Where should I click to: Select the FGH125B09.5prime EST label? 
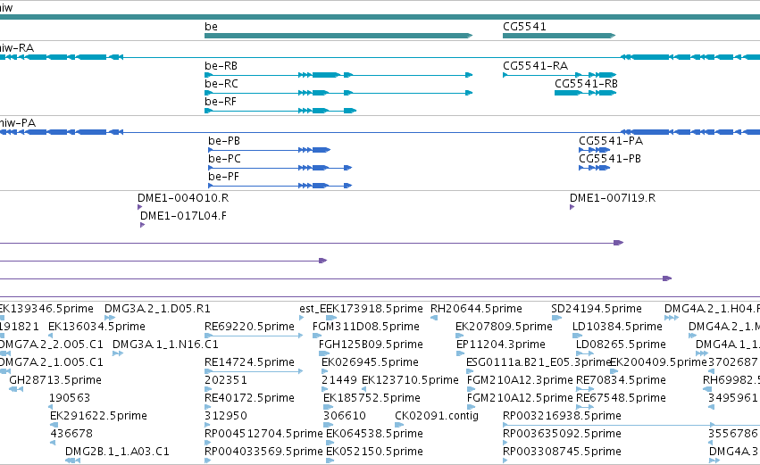[371, 345]
